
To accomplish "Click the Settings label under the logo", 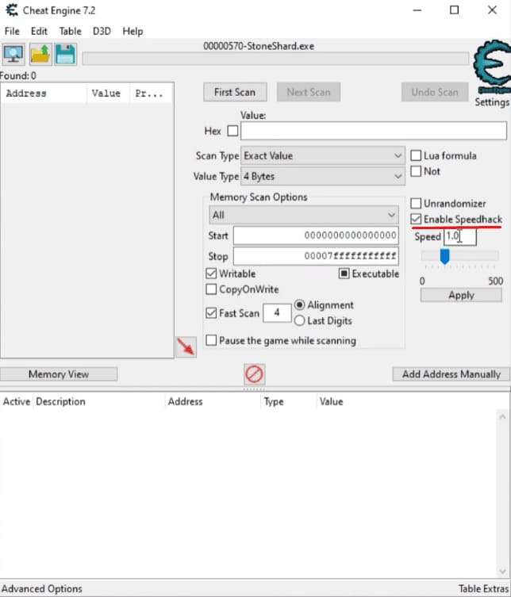I will tap(492, 102).
